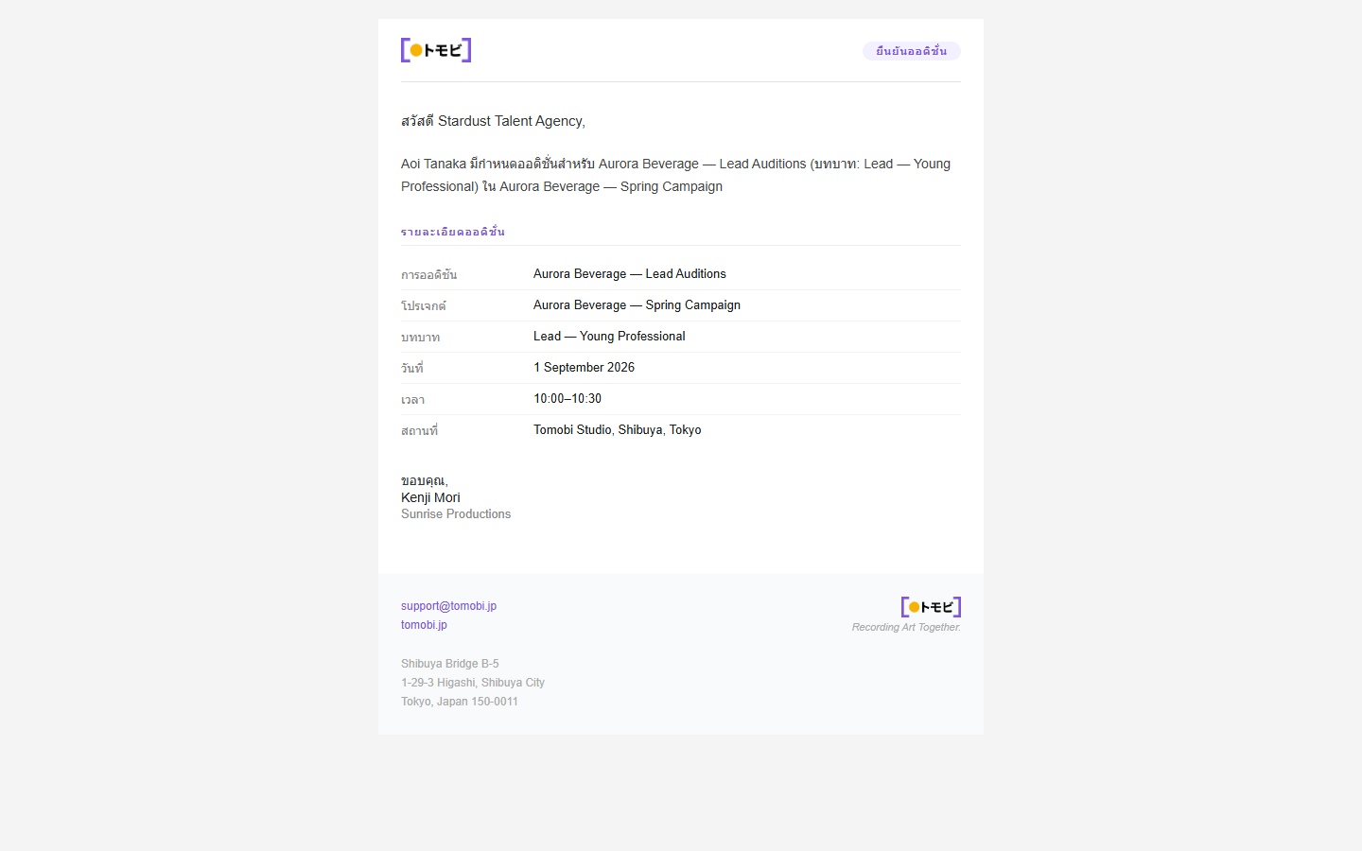Open the support@tomobi.jp email link
Image resolution: width=1362 pixels, height=851 pixels.
[448, 606]
